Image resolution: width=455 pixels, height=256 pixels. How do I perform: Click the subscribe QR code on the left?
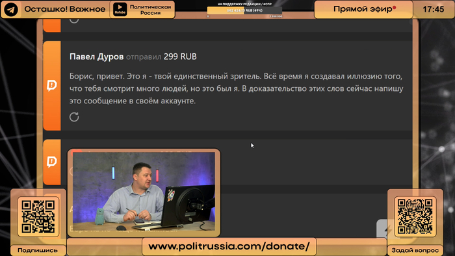38,216
